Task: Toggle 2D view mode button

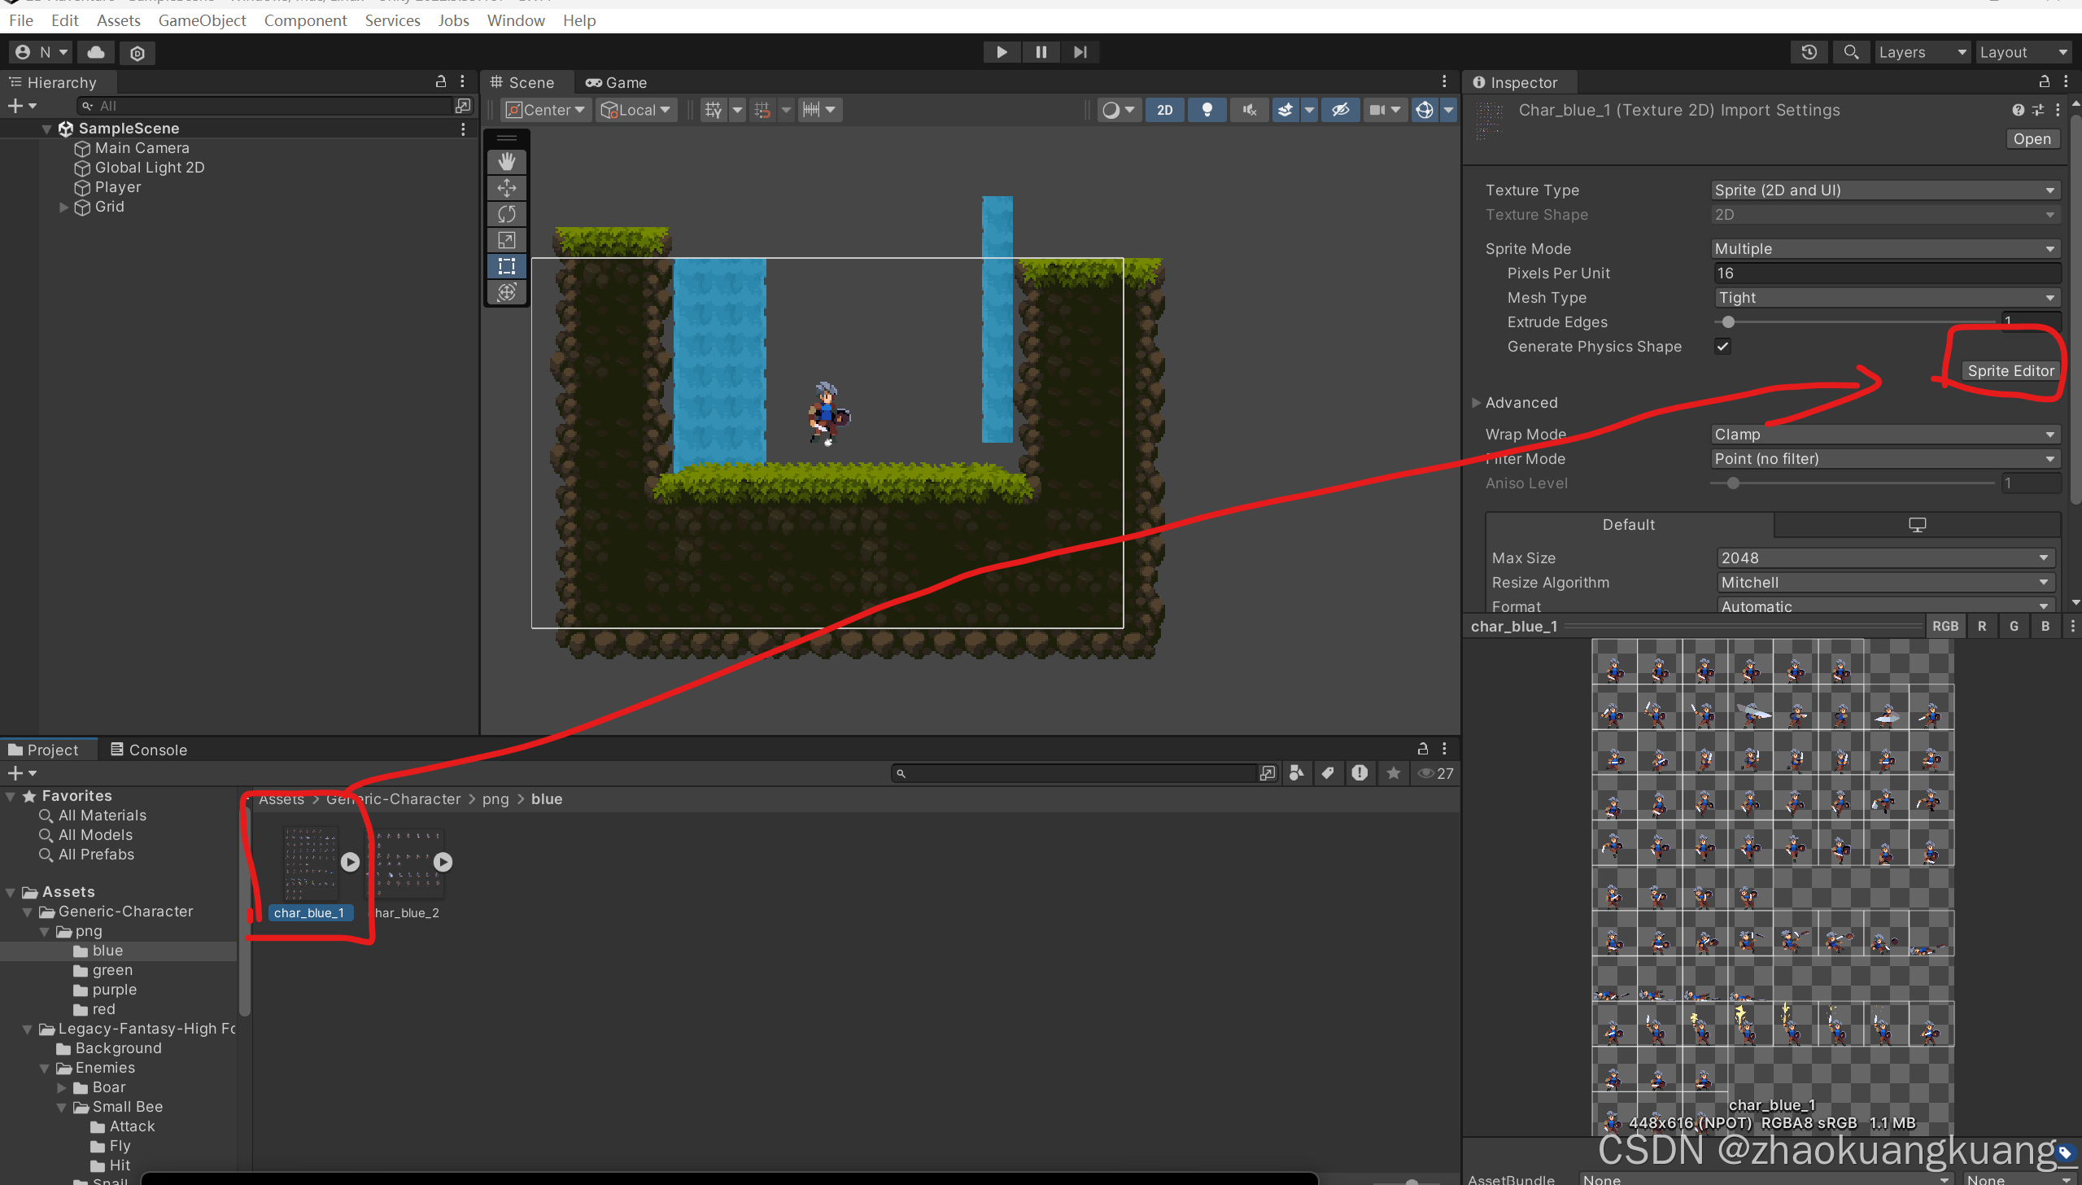Action: point(1164,110)
